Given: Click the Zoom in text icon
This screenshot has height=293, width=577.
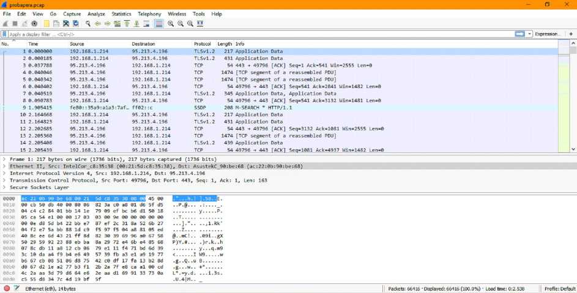Looking at the screenshot, I should [x=171, y=24].
